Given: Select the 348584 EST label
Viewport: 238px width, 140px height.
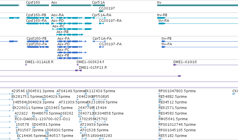Looking at the screenshot, I should point(19,102).
